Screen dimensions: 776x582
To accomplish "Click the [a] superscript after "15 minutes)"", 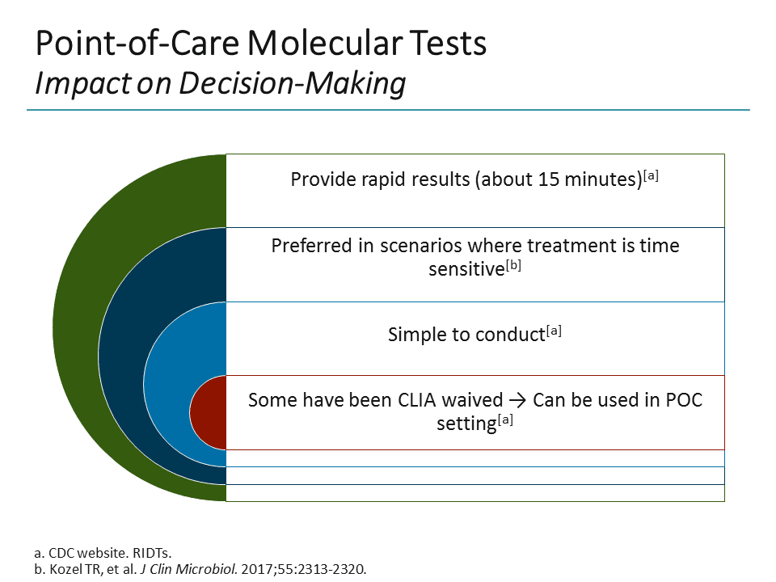I will (652, 175).
